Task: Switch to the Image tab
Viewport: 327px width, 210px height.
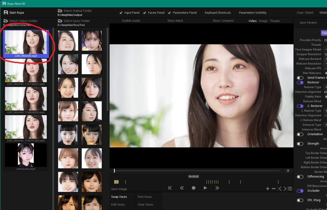Action: [263, 21]
